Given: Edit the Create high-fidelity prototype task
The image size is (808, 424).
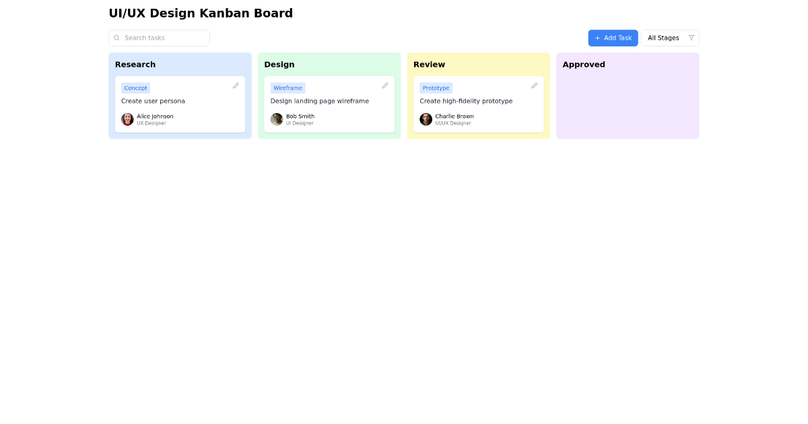Looking at the screenshot, I should coord(534,85).
